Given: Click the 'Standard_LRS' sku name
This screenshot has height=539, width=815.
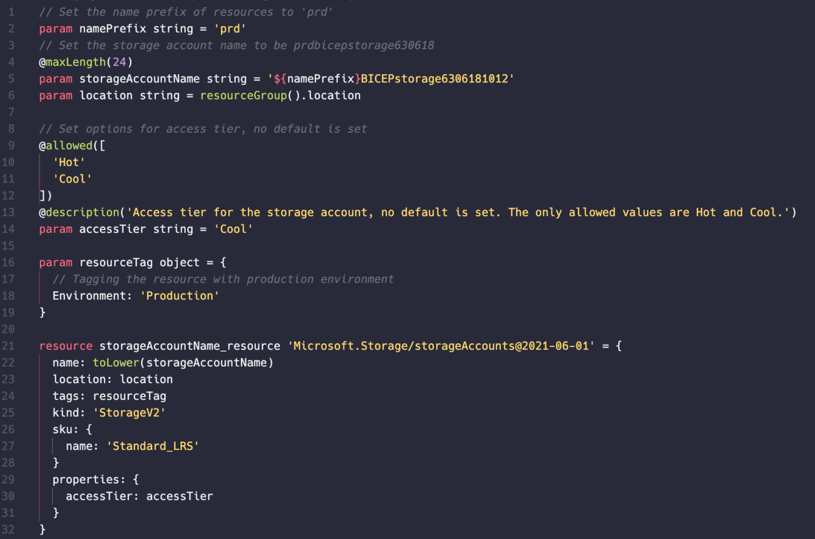Looking at the screenshot, I should point(153,446).
